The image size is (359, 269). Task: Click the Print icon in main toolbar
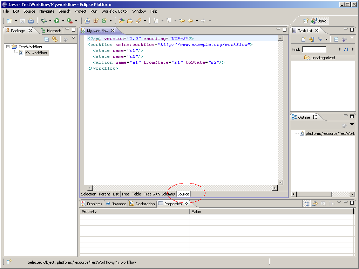click(x=31, y=21)
